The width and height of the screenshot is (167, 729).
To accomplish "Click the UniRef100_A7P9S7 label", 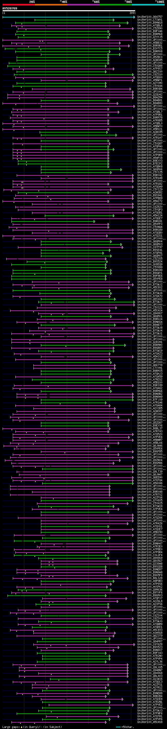I will [150, 69].
